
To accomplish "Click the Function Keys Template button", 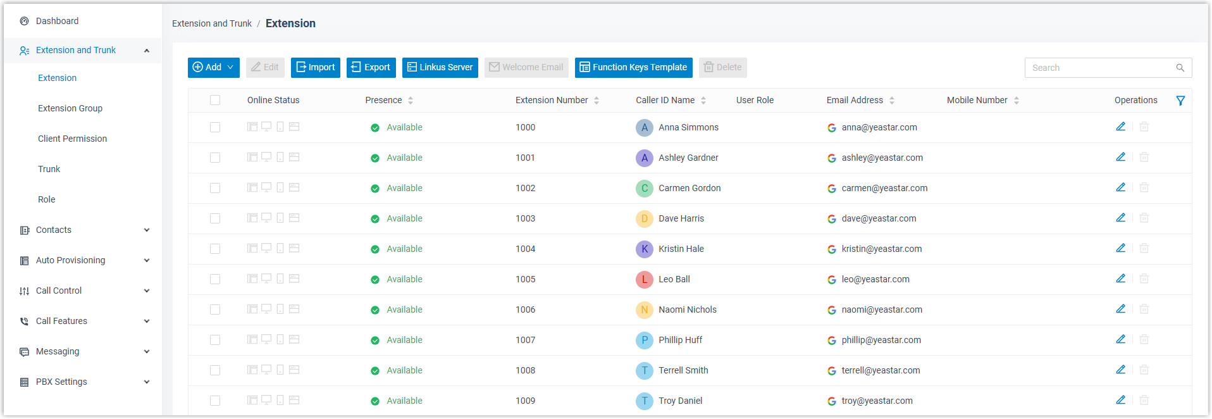I will tap(633, 68).
